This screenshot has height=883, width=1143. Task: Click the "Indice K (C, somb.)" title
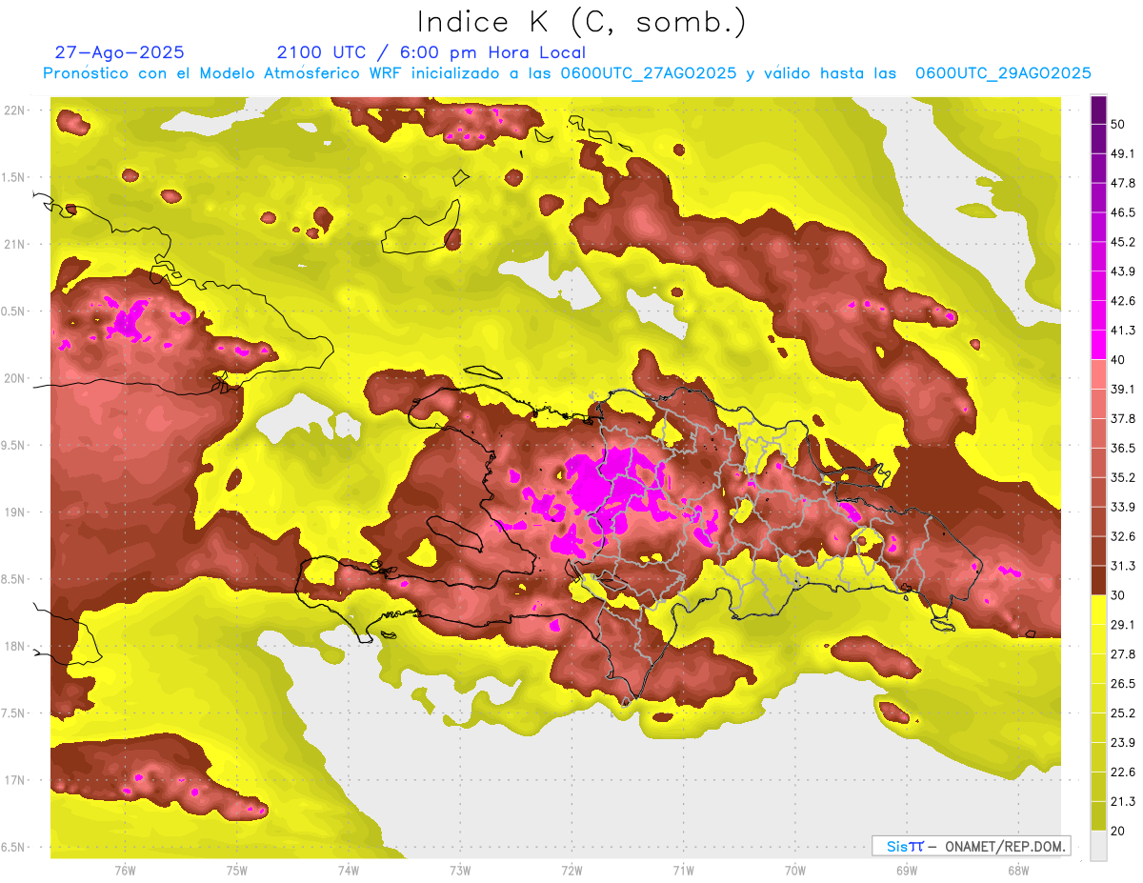point(581,23)
